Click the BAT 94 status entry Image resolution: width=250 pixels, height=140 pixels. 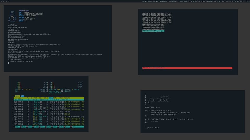pyautogui.click(x=221, y=1)
